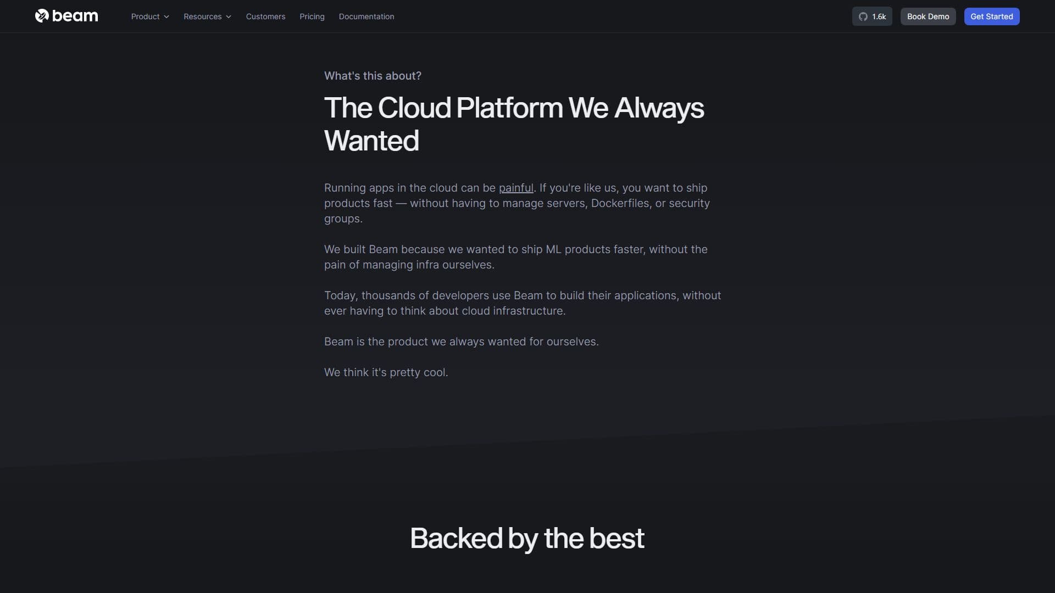Click the Book Demo button
Screen dimensions: 1055x593
(x=928, y=16)
